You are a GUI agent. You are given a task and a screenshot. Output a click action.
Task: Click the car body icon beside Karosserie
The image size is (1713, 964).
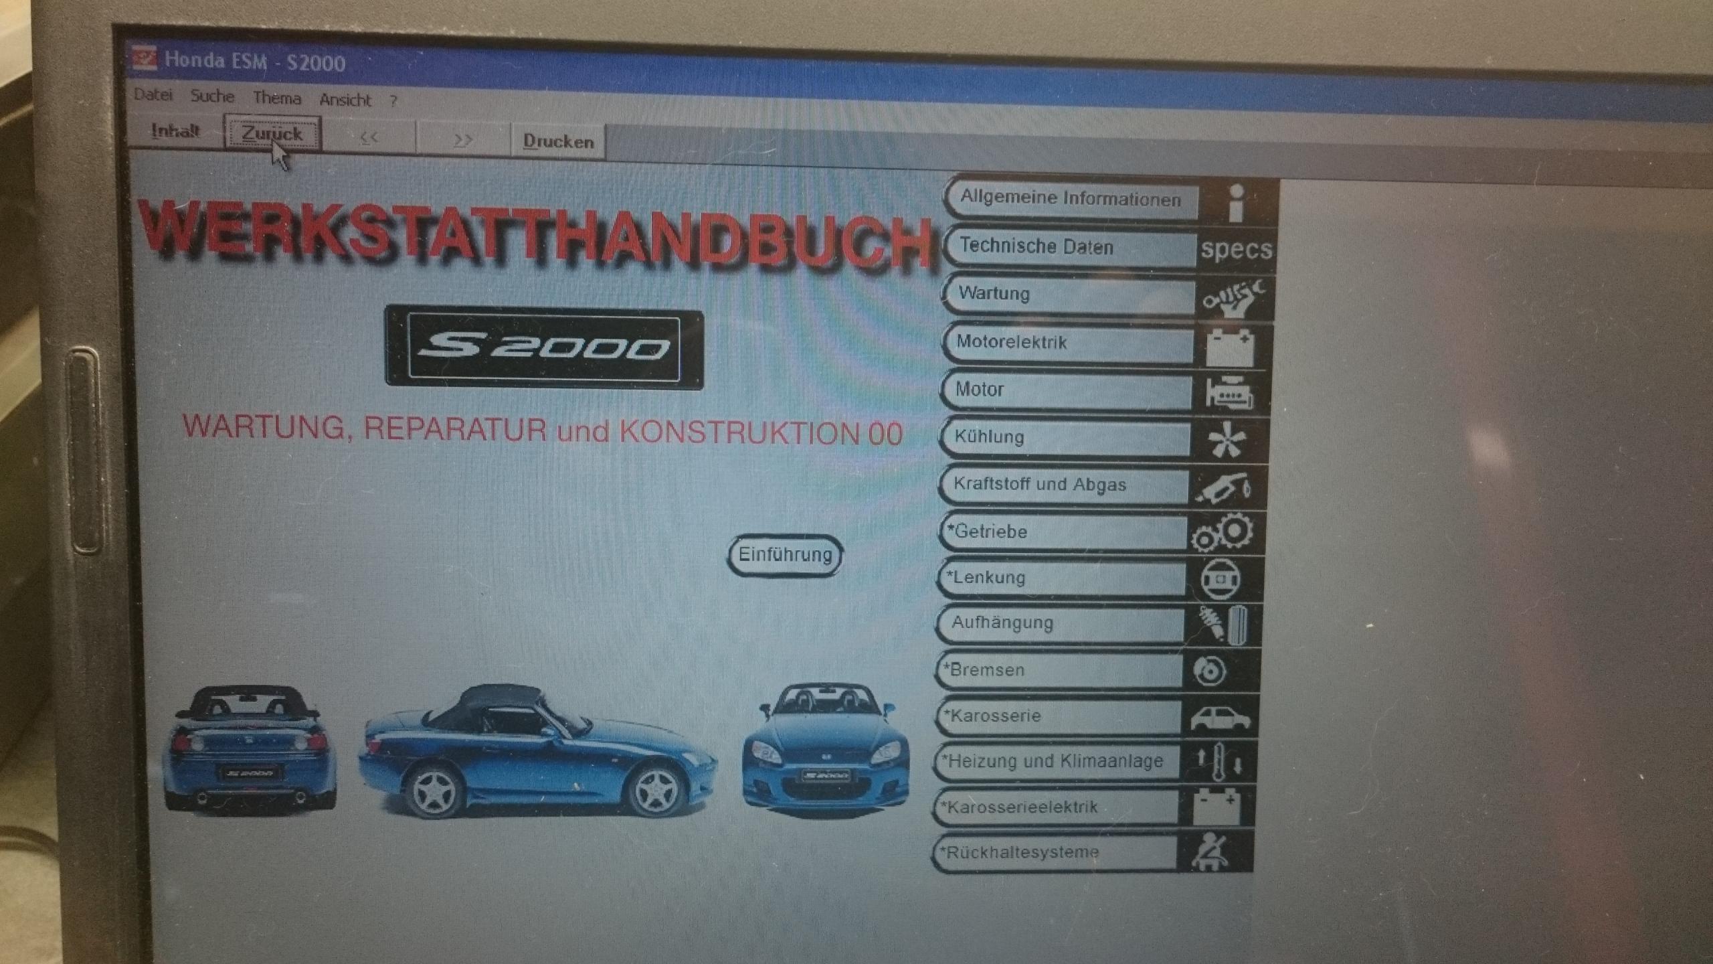[1221, 718]
